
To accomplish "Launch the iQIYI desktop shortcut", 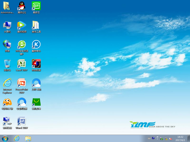I will click(x=36, y=6).
